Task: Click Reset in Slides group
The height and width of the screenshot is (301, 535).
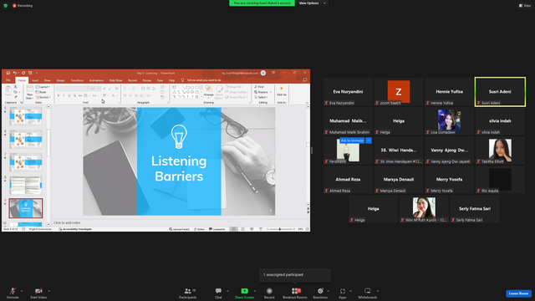Action: click(x=41, y=92)
